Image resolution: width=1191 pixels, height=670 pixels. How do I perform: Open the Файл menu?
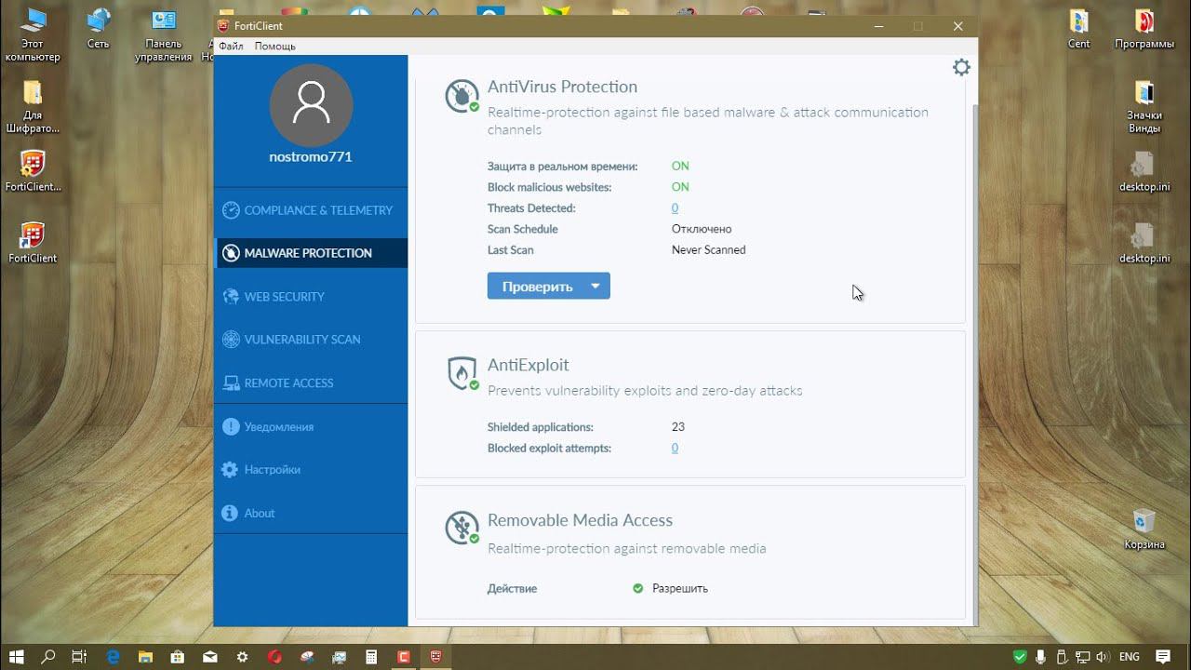tap(231, 46)
